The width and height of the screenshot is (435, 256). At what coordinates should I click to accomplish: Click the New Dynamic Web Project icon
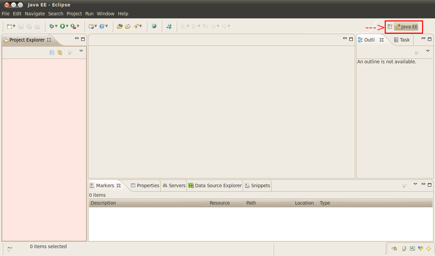tap(91, 26)
